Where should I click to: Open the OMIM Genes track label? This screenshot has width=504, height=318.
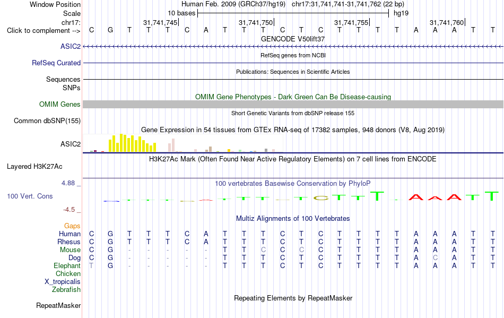[x=59, y=104]
